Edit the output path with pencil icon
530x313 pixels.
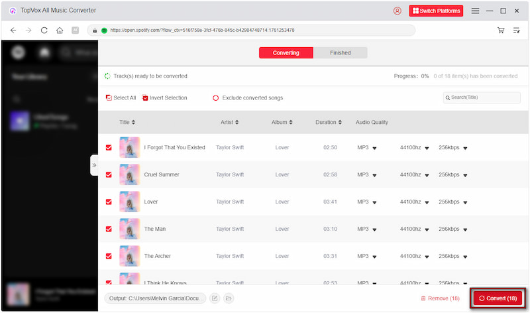click(x=215, y=298)
